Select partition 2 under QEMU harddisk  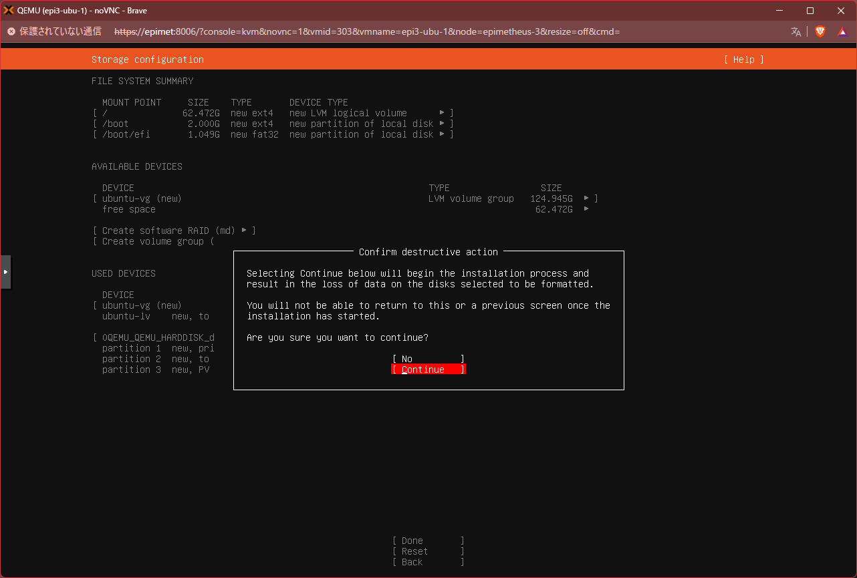point(156,359)
